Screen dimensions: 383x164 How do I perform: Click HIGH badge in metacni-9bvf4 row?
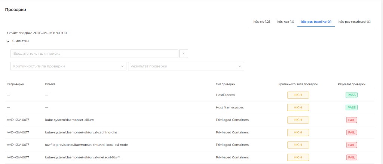point(298,157)
